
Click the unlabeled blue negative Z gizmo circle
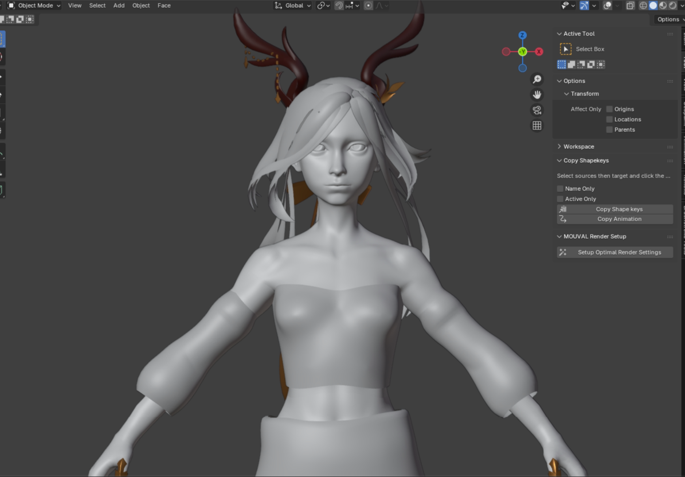point(522,68)
